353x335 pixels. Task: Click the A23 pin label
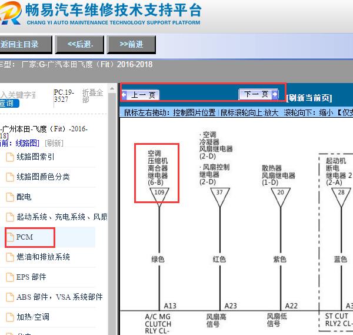point(231,306)
